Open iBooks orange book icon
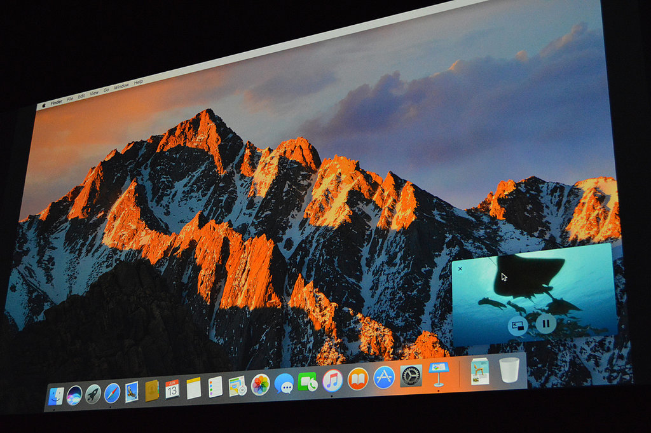The width and height of the screenshot is (651, 433). click(x=358, y=378)
